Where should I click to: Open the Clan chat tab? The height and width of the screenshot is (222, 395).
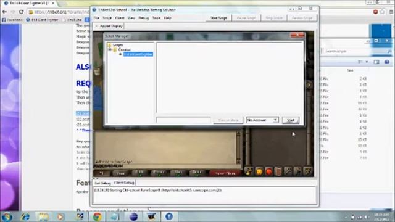(178, 173)
